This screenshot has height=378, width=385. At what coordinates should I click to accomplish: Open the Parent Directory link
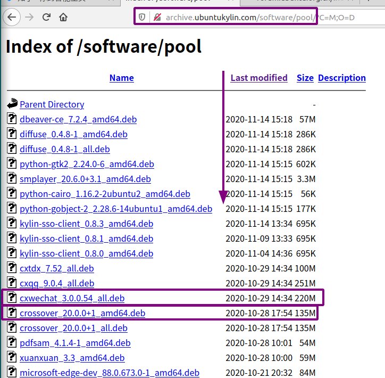pyautogui.click(x=52, y=104)
